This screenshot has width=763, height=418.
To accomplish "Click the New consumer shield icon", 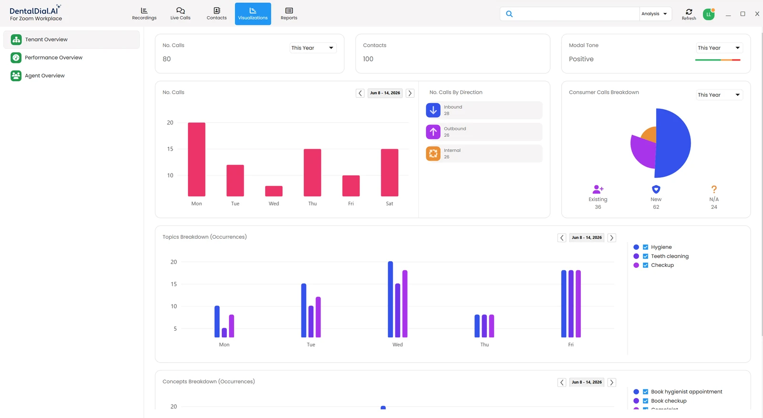I will (x=656, y=189).
